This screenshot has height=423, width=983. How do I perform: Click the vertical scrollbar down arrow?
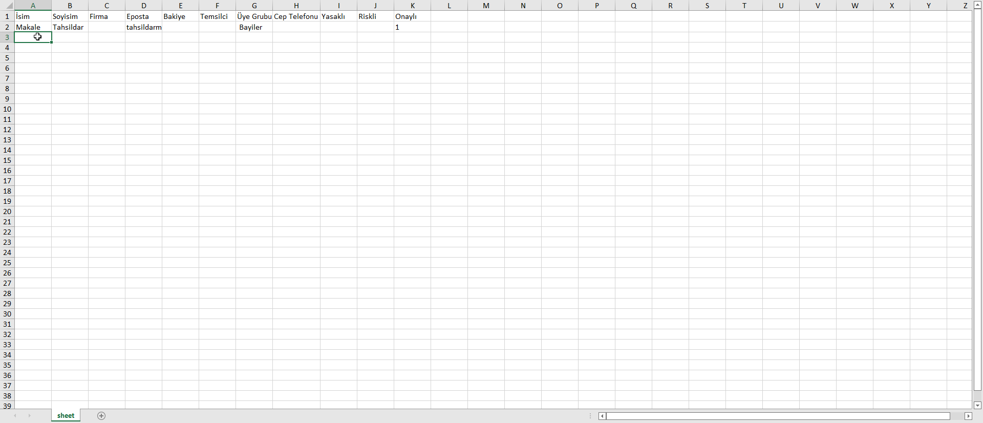point(977,405)
